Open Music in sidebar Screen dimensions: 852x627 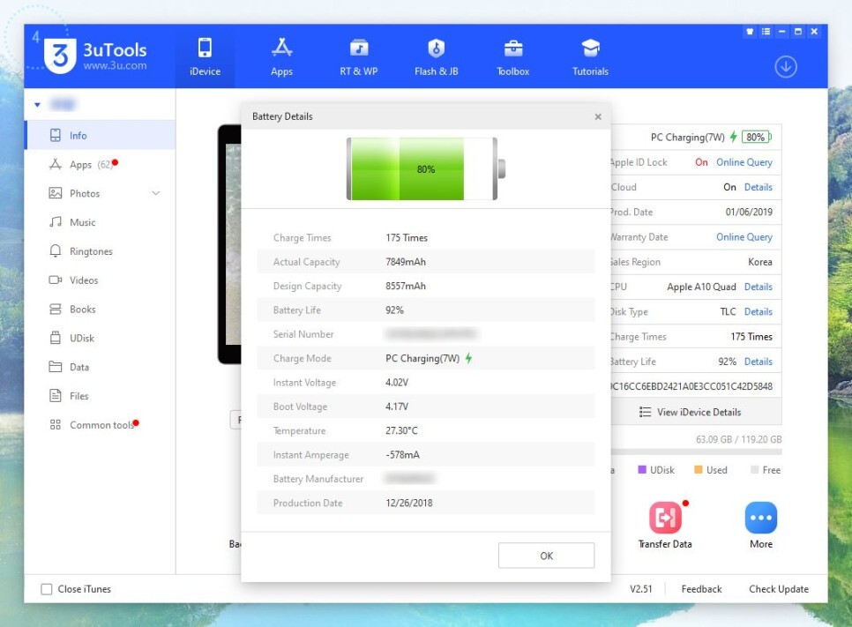[x=101, y=222]
